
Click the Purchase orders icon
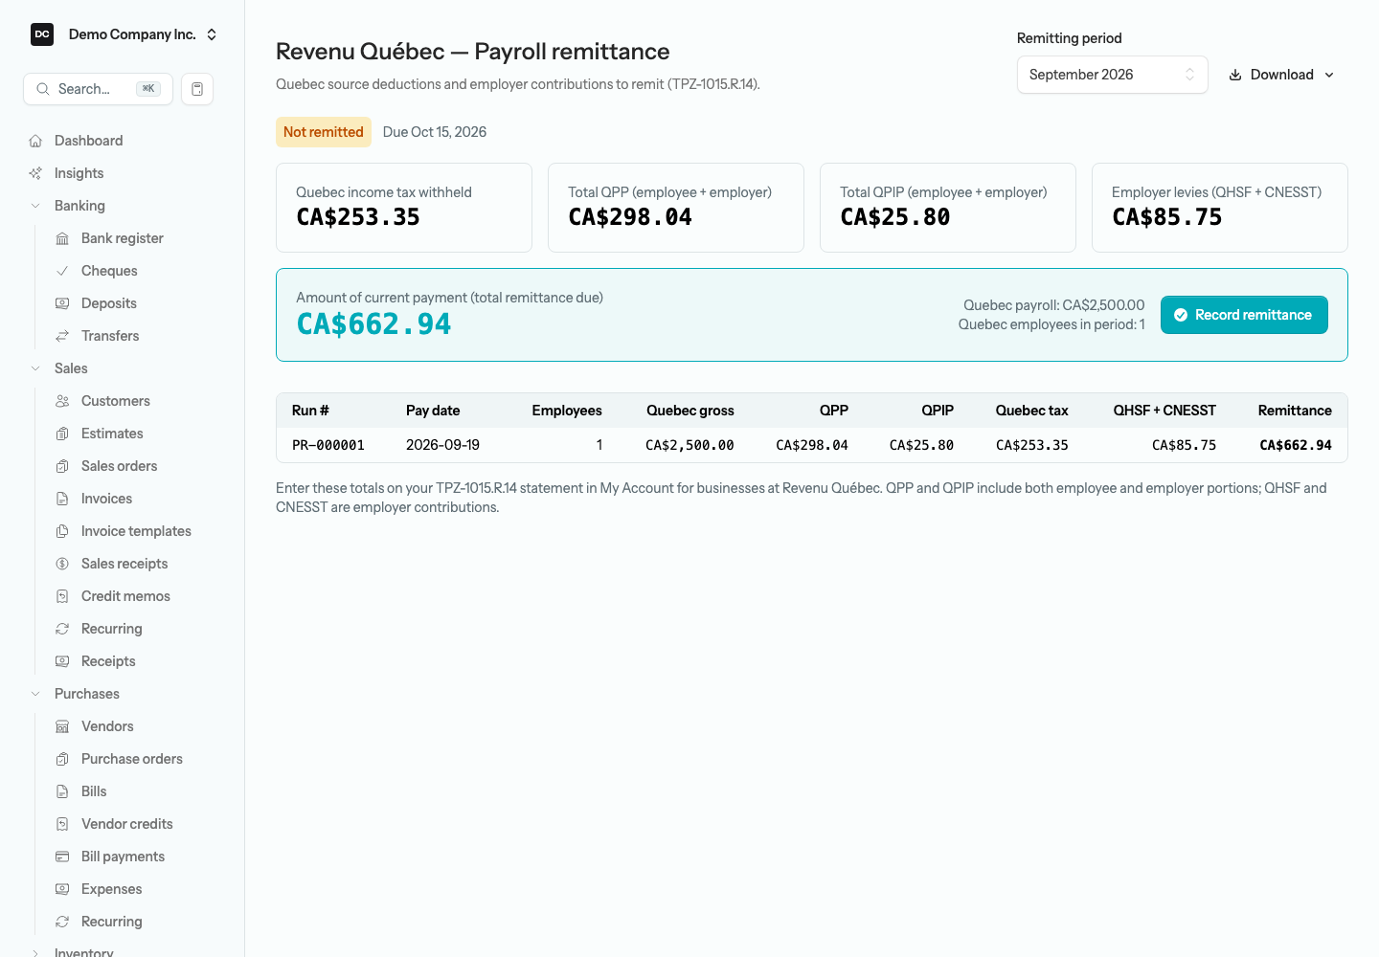[62, 759]
